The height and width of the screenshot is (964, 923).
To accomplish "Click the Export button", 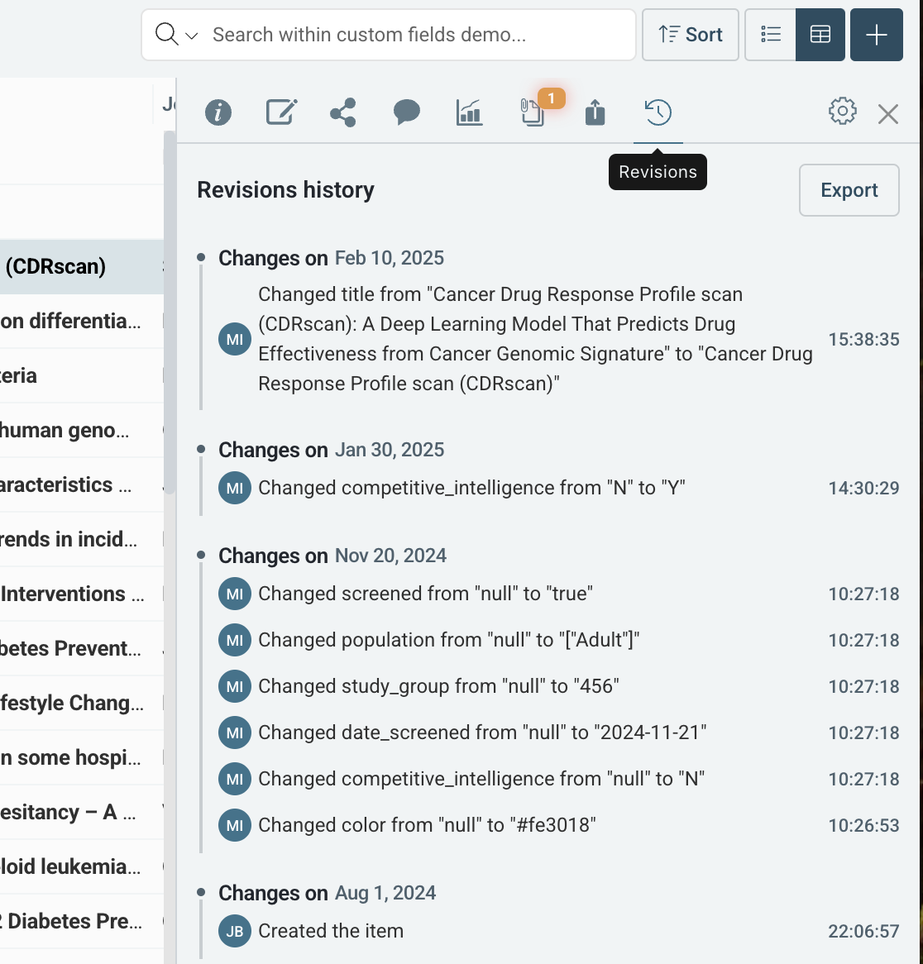I will tap(849, 190).
